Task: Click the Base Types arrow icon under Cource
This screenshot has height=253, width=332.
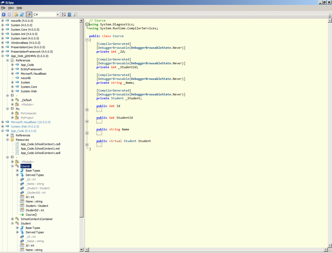Action: click(22, 171)
